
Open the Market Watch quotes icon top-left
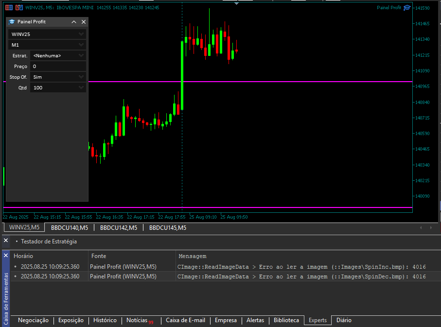(8, 7)
